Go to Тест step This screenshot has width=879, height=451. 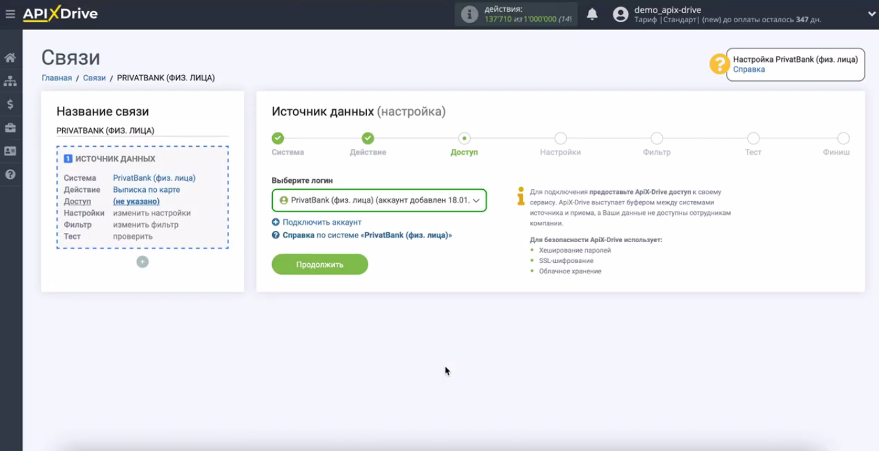pyautogui.click(x=753, y=138)
